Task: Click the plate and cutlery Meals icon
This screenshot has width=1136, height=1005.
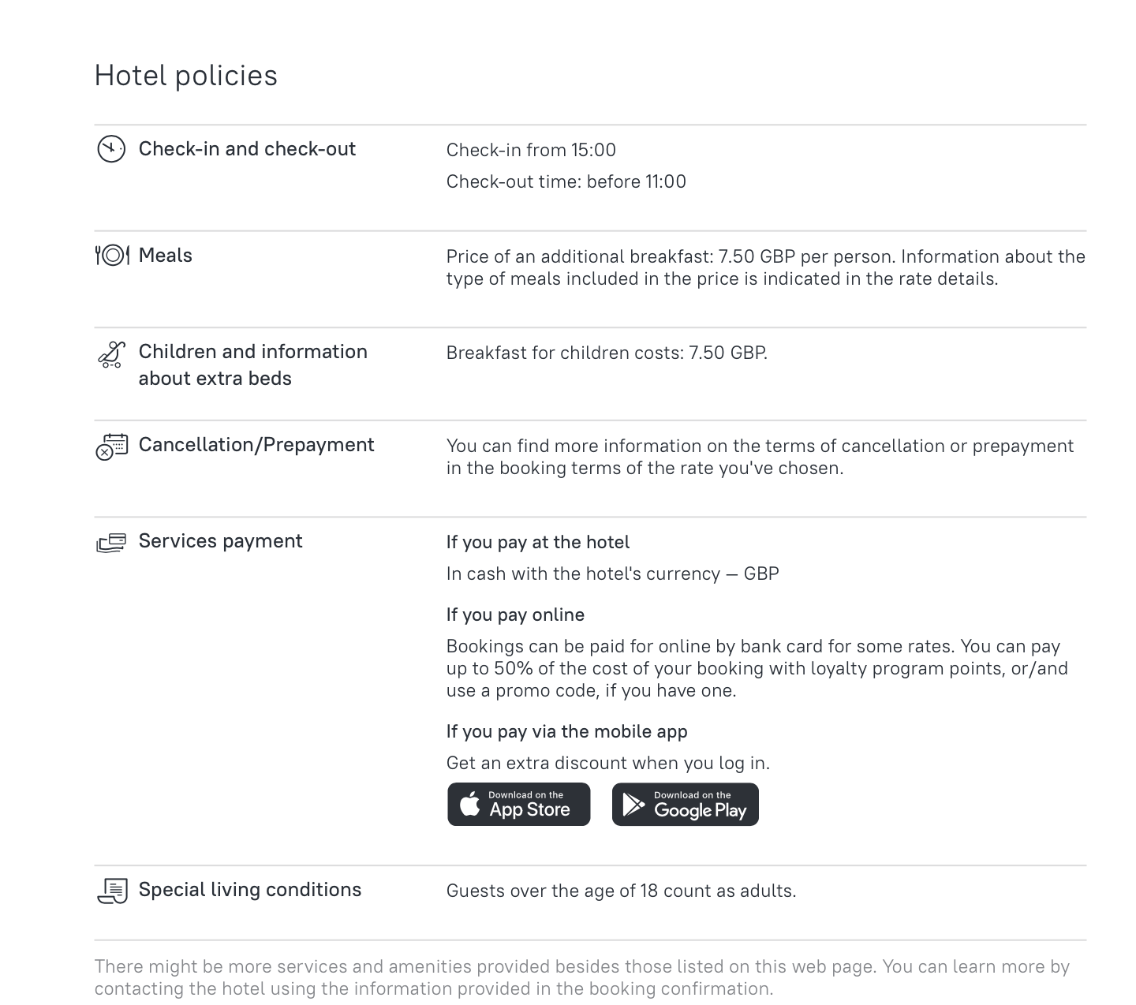Action: coord(111,256)
